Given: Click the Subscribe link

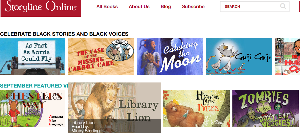Looking at the screenshot, I should click(x=193, y=7).
